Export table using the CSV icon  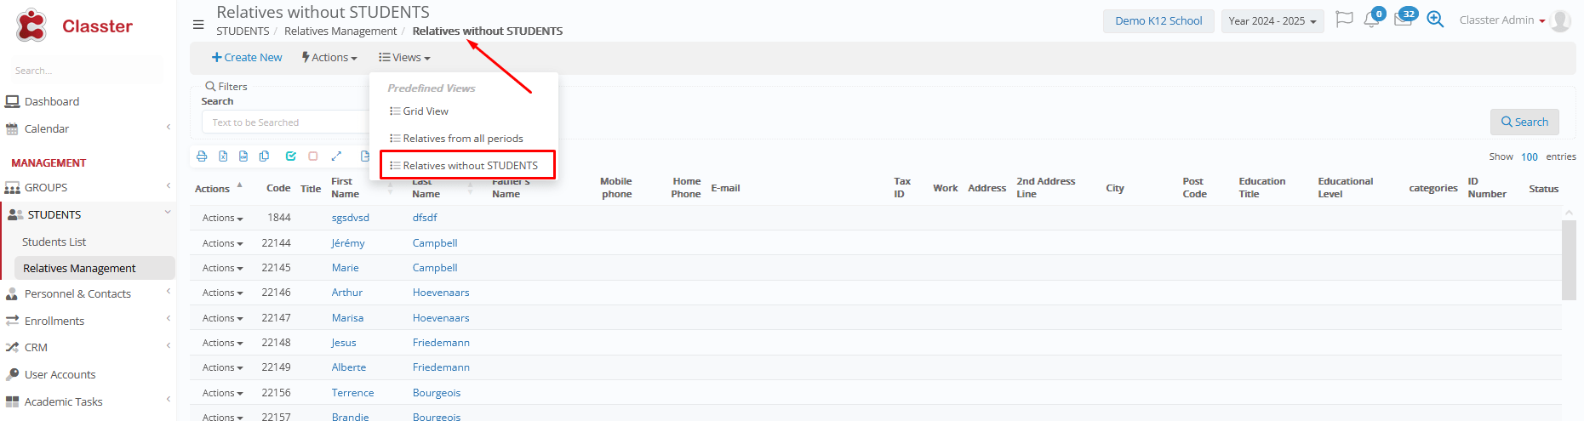coord(243,156)
